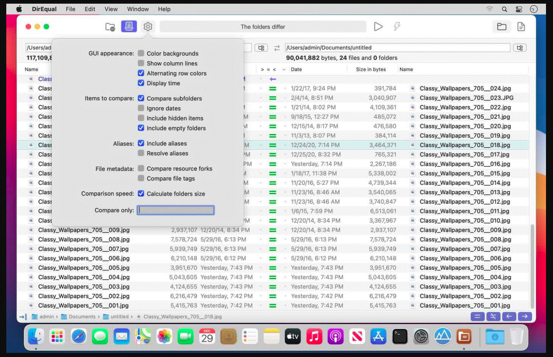553x357 pixels.
Task: Enable Compare resource forks checkbox
Action: coord(141,168)
